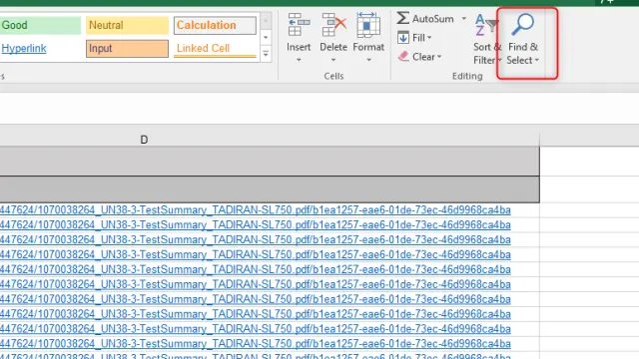Click the AutoSum sigma icon
The height and width of the screenshot is (359, 639).
(402, 18)
